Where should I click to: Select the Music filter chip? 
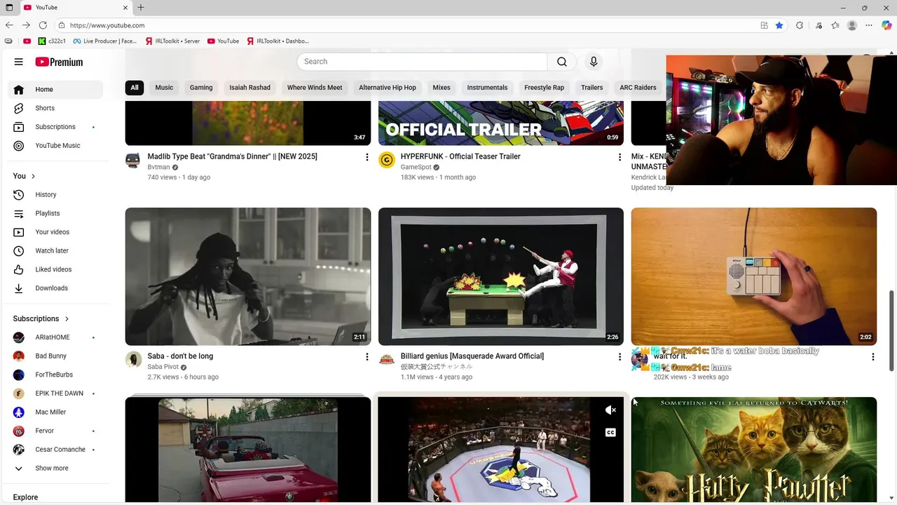(164, 88)
